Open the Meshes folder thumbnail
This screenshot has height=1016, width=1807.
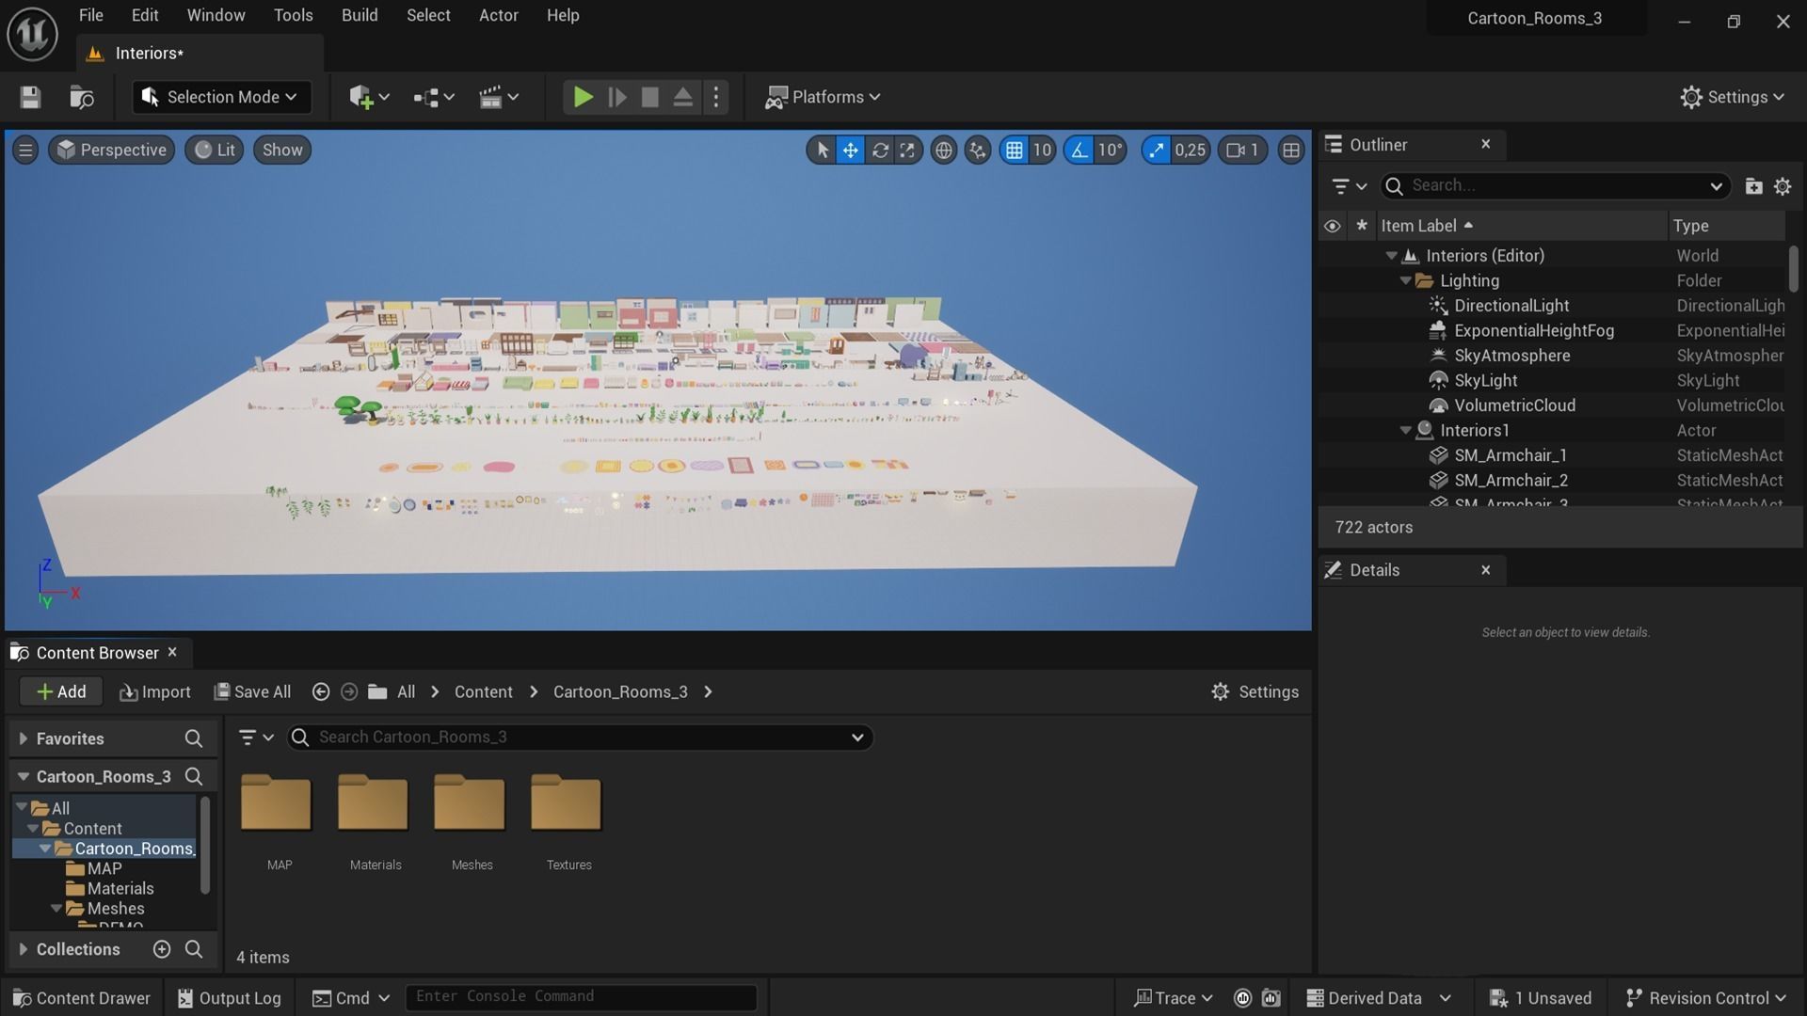[x=471, y=804]
